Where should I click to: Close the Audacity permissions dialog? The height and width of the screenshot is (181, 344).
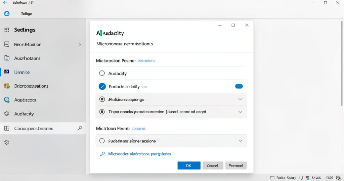(x=247, y=25)
